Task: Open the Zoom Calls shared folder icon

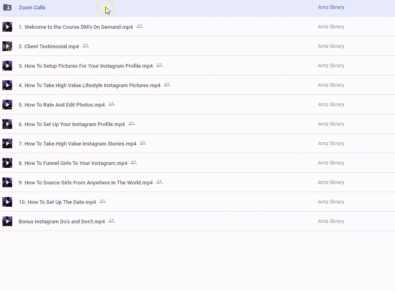Action: [x=7, y=7]
